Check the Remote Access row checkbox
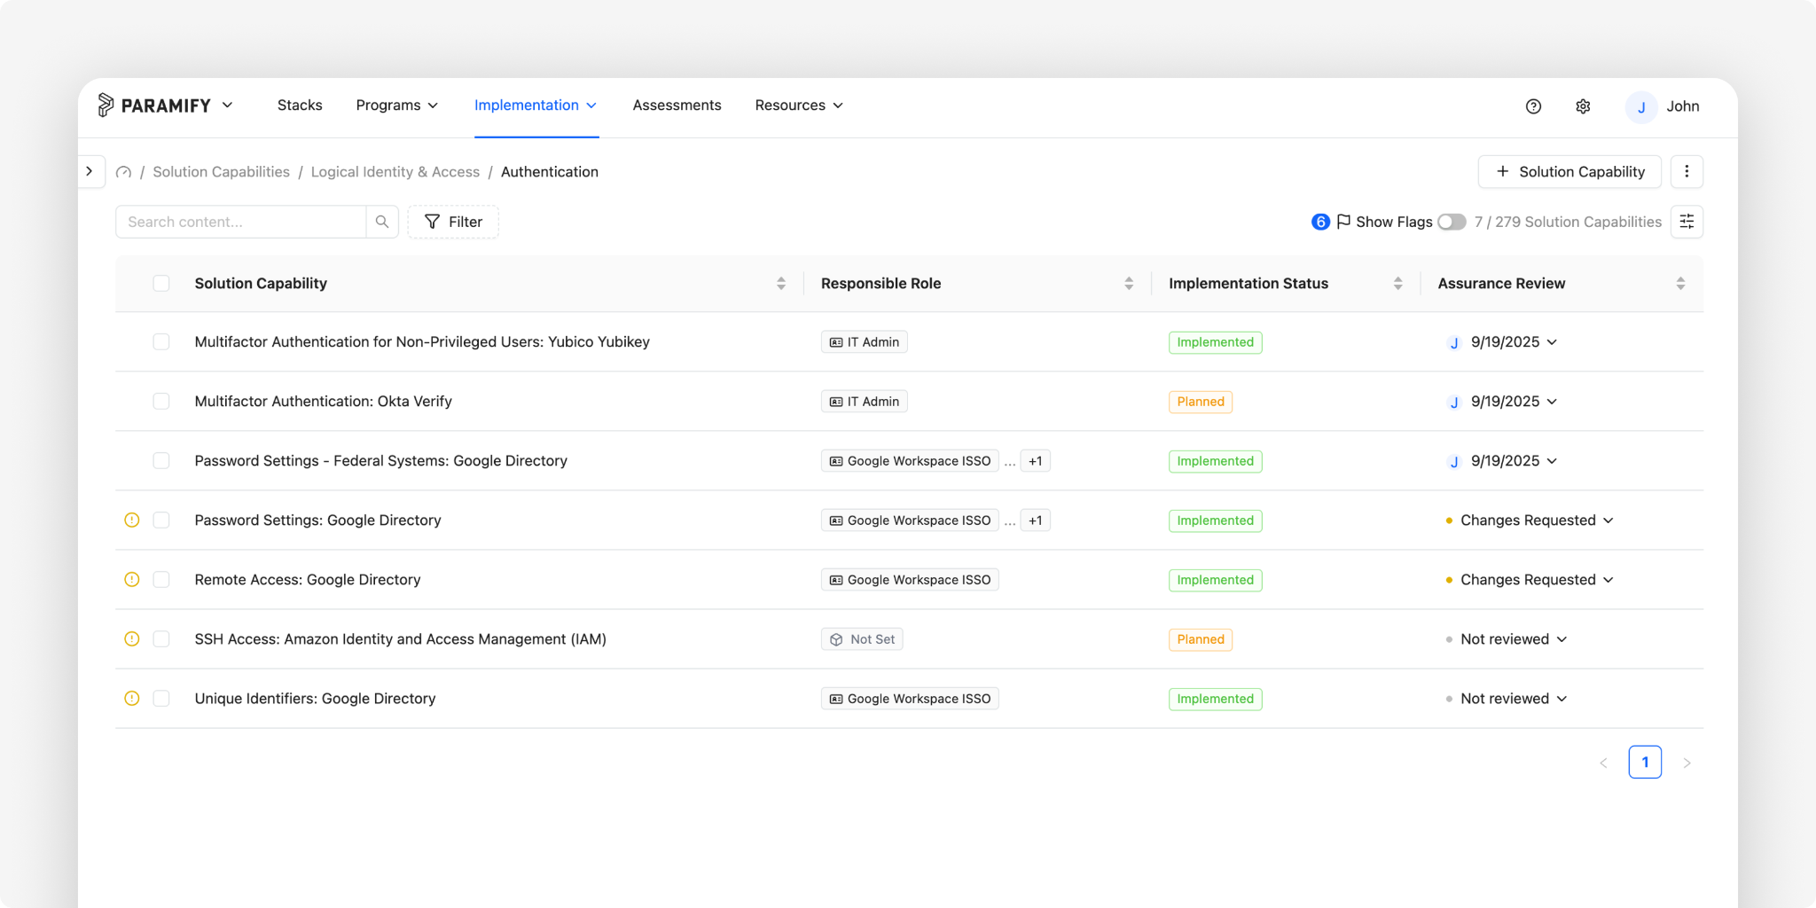Image resolution: width=1816 pixels, height=908 pixels. click(x=161, y=580)
